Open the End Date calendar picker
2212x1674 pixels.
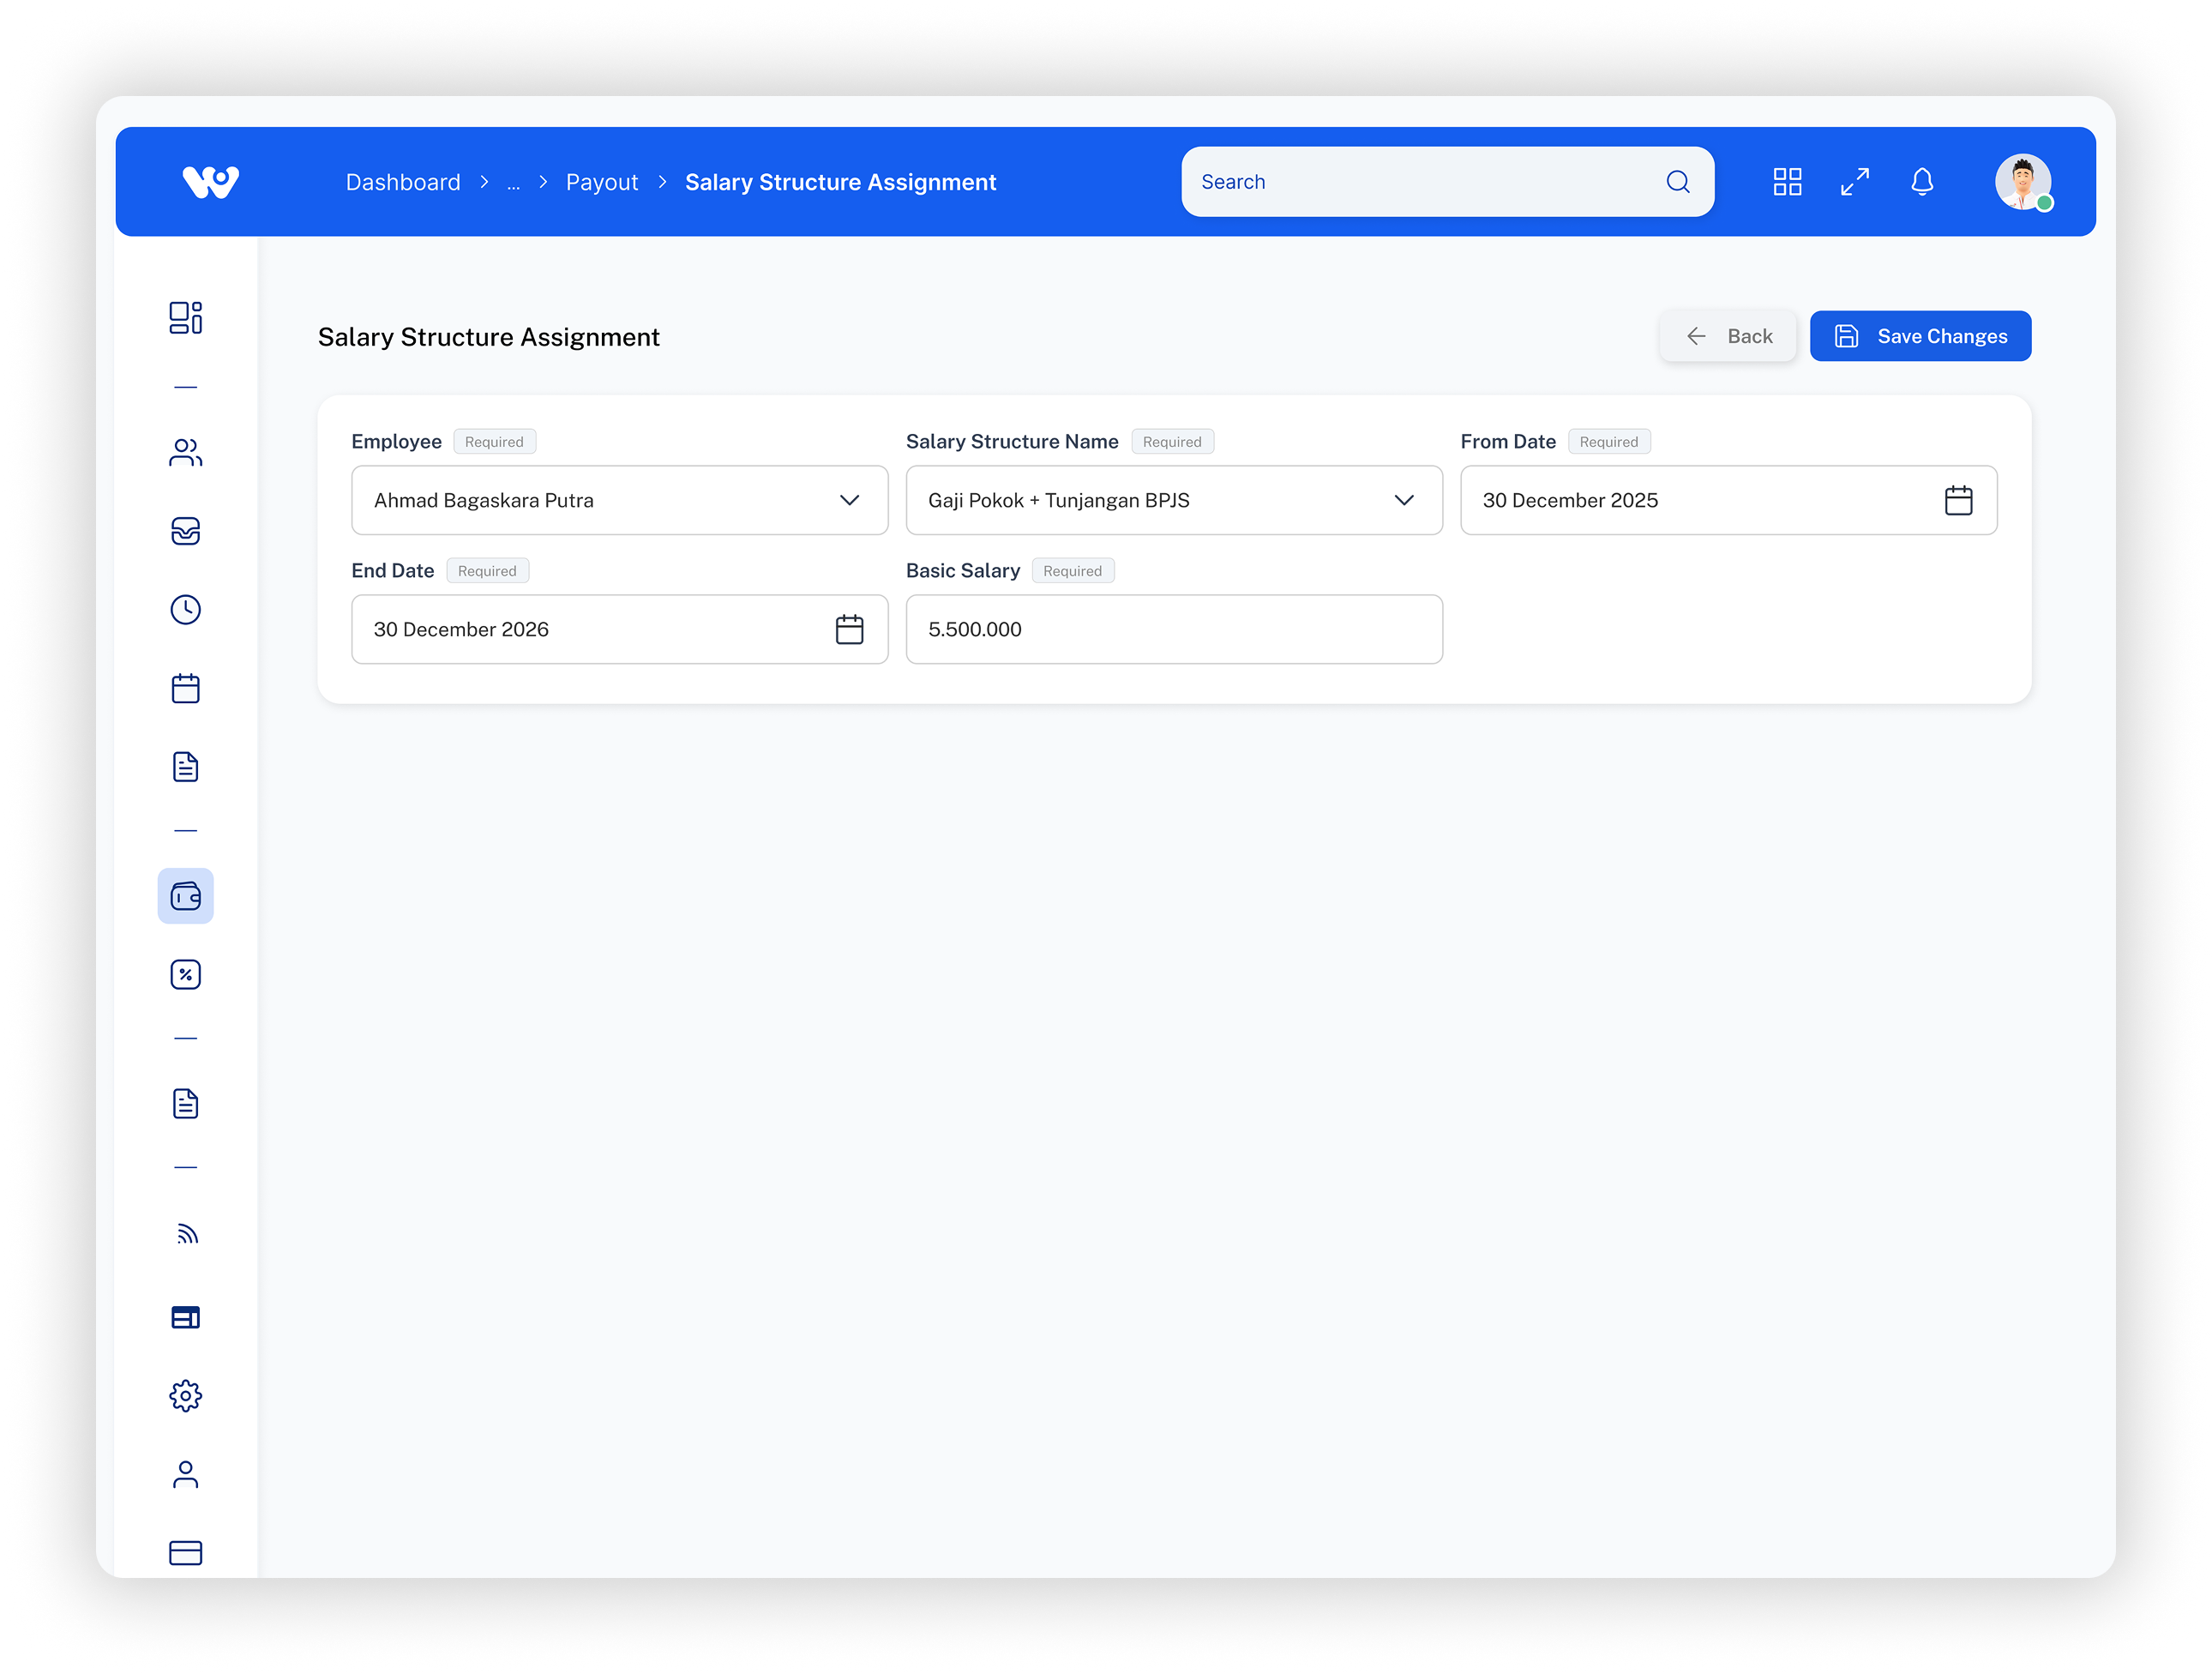(849, 629)
